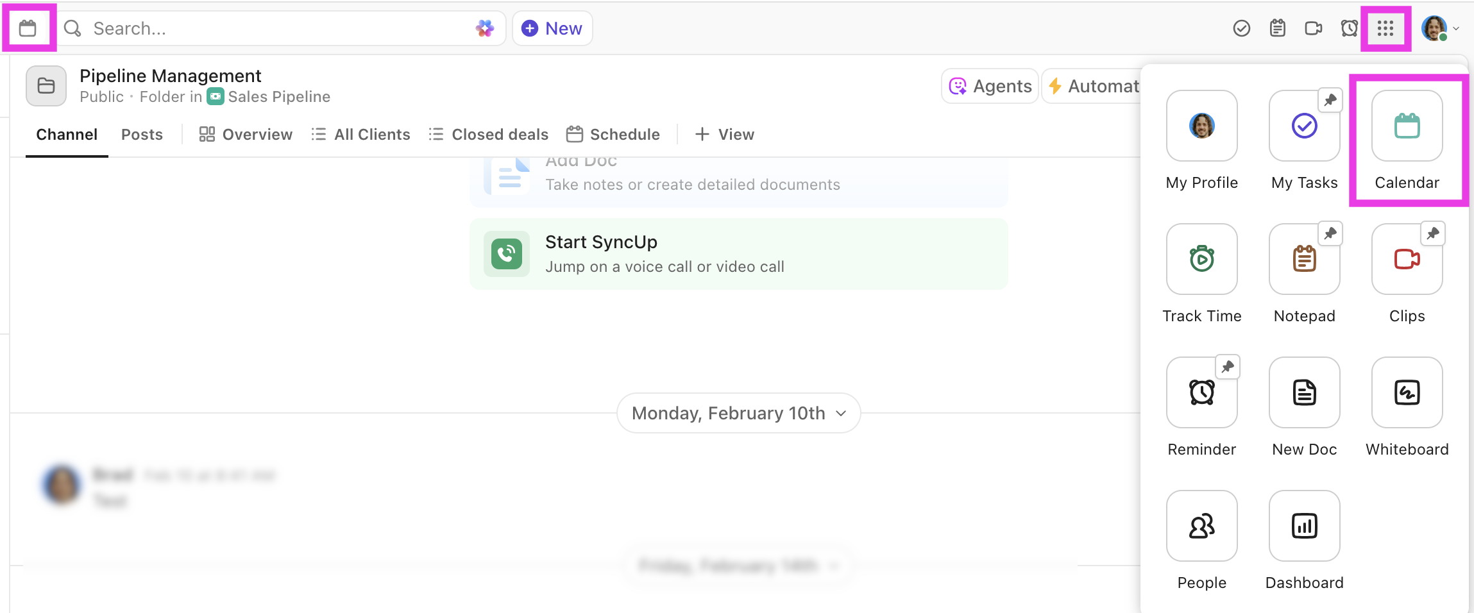Viewport: 1474px width, 613px height.
Task: Open the apps grid menu
Action: [1385, 28]
